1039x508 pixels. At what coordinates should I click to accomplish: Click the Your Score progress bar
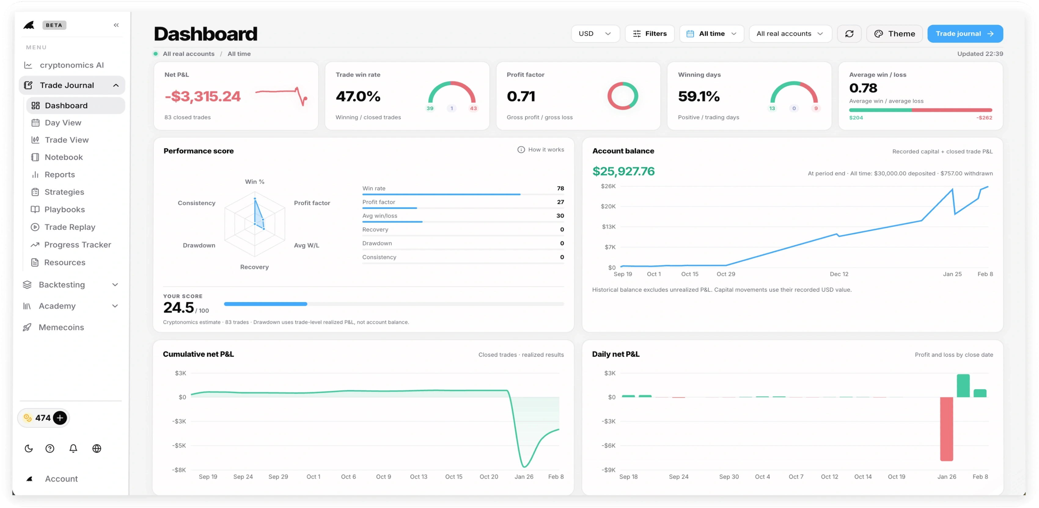[394, 304]
